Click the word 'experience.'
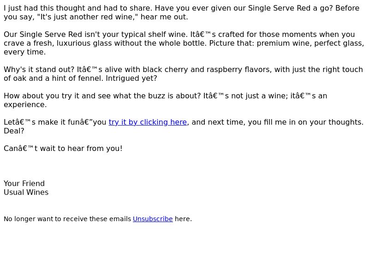The width and height of the screenshot is (369, 277). [25, 105]
